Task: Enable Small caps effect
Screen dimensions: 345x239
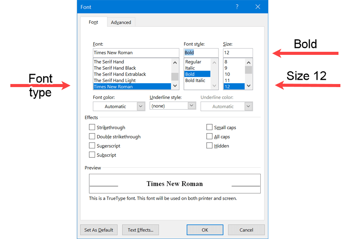Action: [209, 127]
